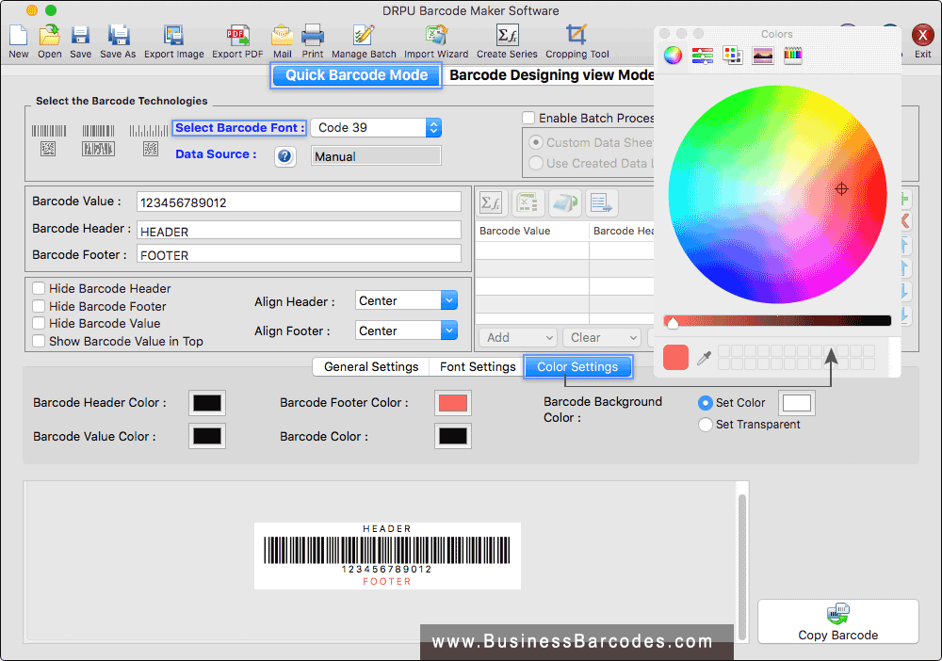The image size is (942, 661).
Task: Click the batch Excel import icon
Action: pos(528,203)
